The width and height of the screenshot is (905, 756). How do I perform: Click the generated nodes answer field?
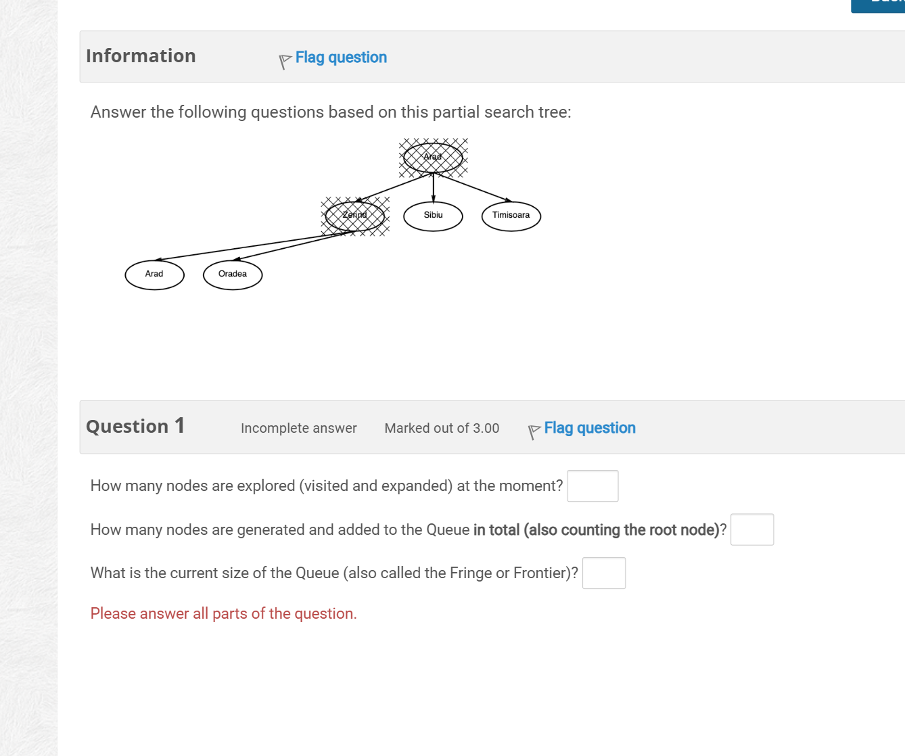click(751, 529)
